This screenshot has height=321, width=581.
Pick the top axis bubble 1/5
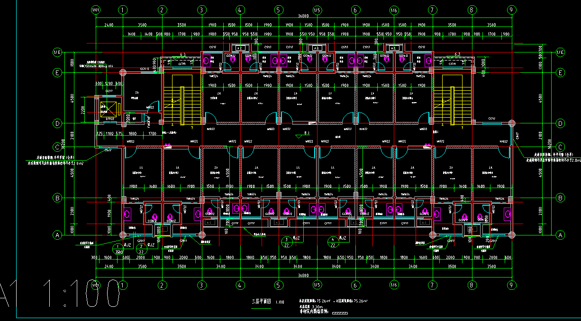pyautogui.click(x=317, y=9)
